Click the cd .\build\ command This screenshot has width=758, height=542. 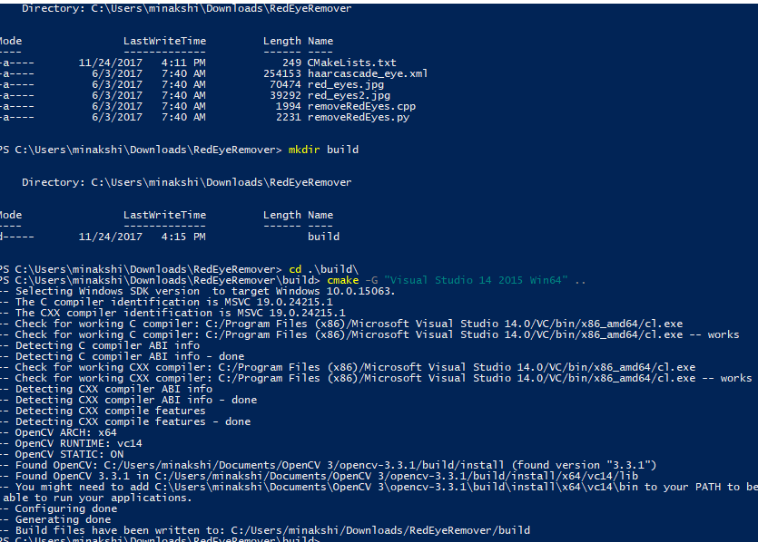point(323,269)
